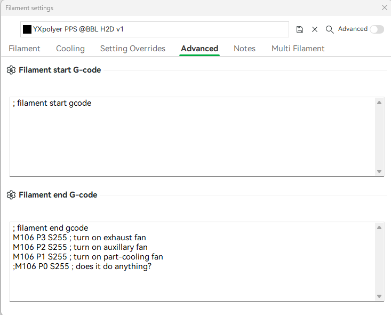Open the Multi Filament tab
Viewport: 391px width, 315px height.
tap(298, 49)
